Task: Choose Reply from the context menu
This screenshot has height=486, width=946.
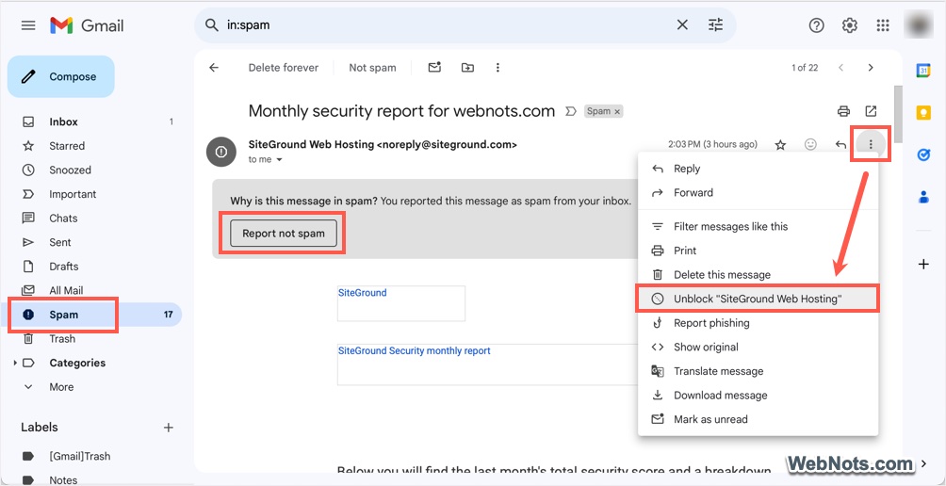Action: pyautogui.click(x=758, y=169)
